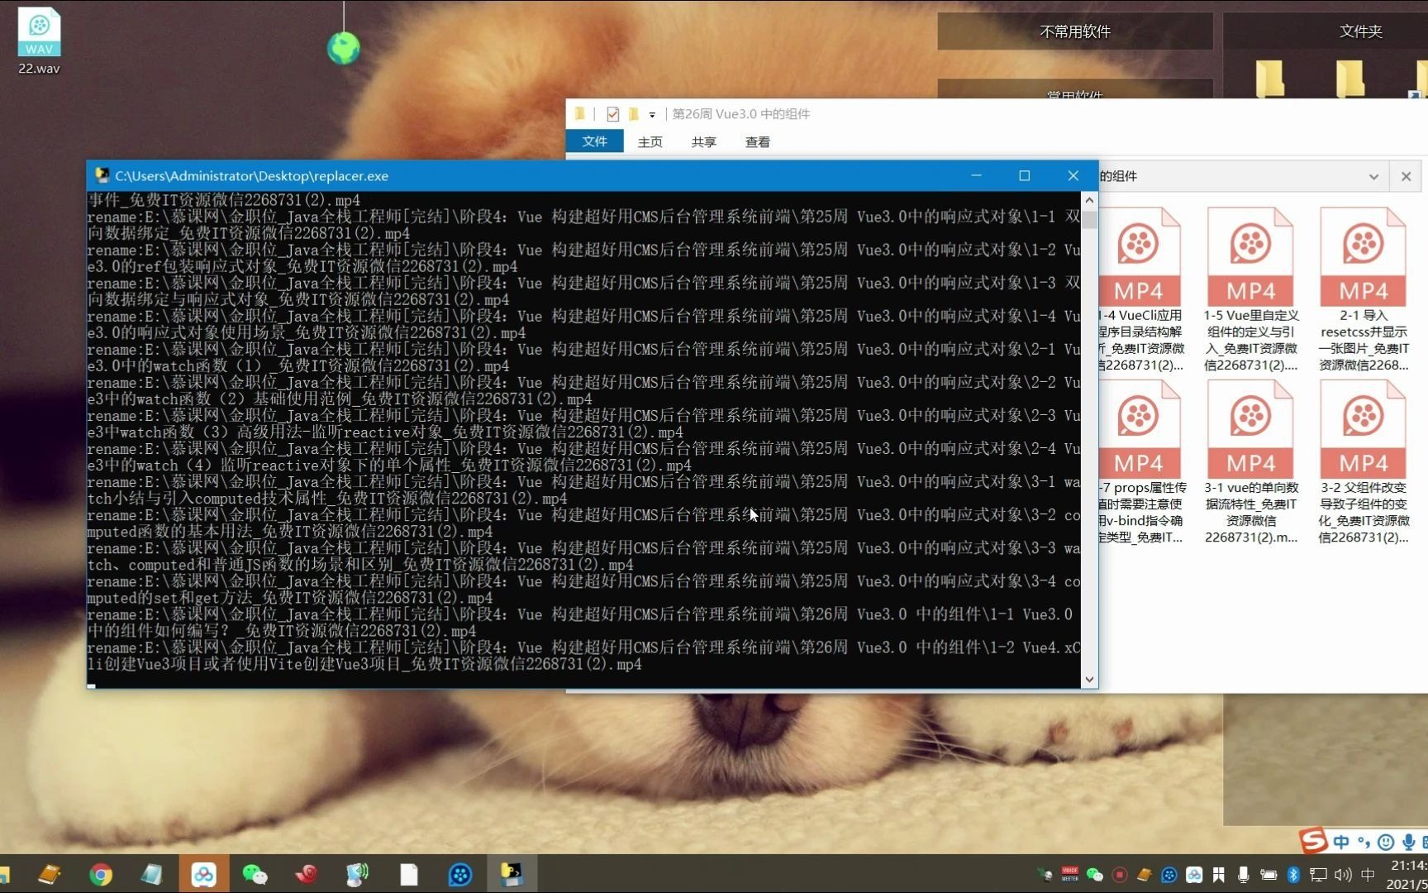Open the 查看 ribbon tab in File Explorer
Screen dimensions: 1428x893
(x=757, y=141)
